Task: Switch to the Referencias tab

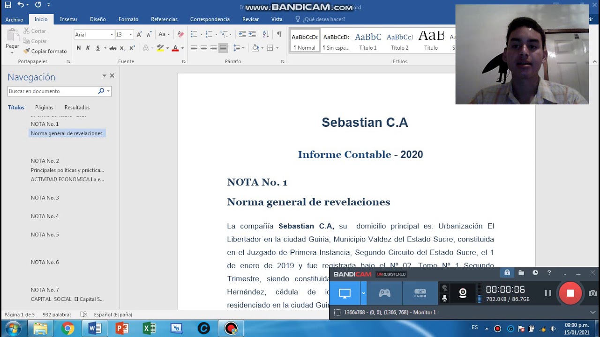Action: 164,19
